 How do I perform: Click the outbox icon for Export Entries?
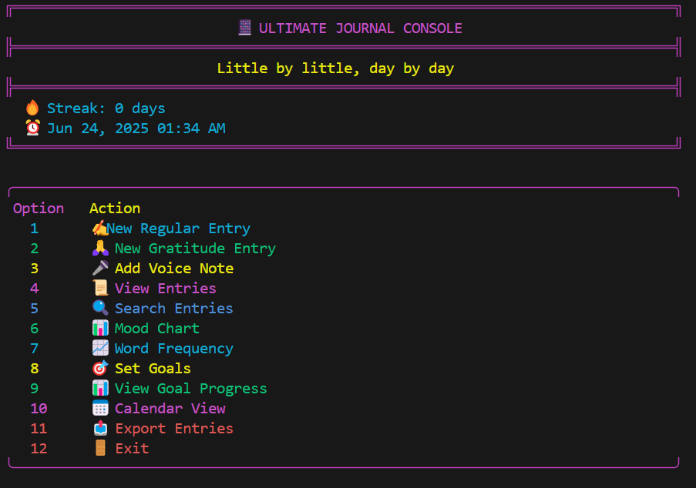[100, 428]
